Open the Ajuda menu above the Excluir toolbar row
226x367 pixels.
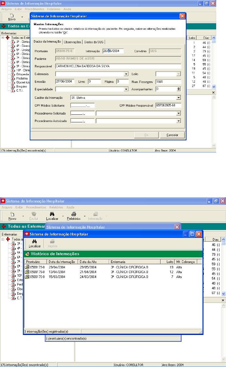(70, 207)
